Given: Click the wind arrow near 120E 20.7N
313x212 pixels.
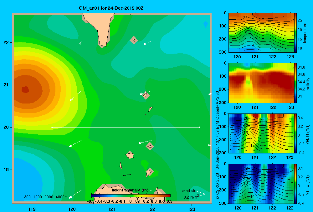Looking at the screenshot, I should (x=75, y=96).
